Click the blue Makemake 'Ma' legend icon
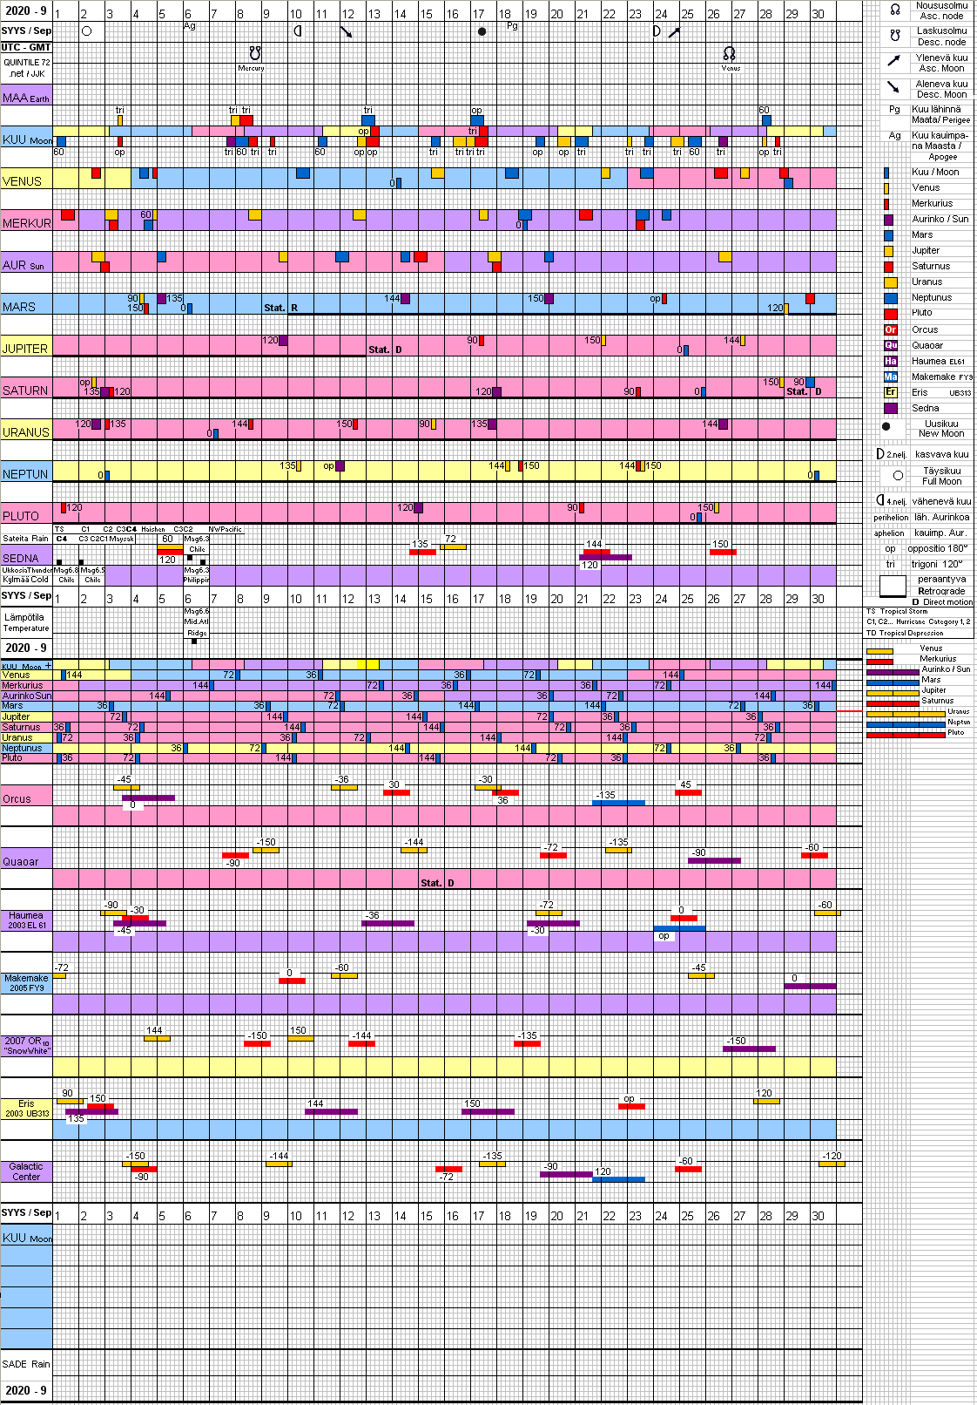Image resolution: width=977 pixels, height=1405 pixels. coord(890,377)
